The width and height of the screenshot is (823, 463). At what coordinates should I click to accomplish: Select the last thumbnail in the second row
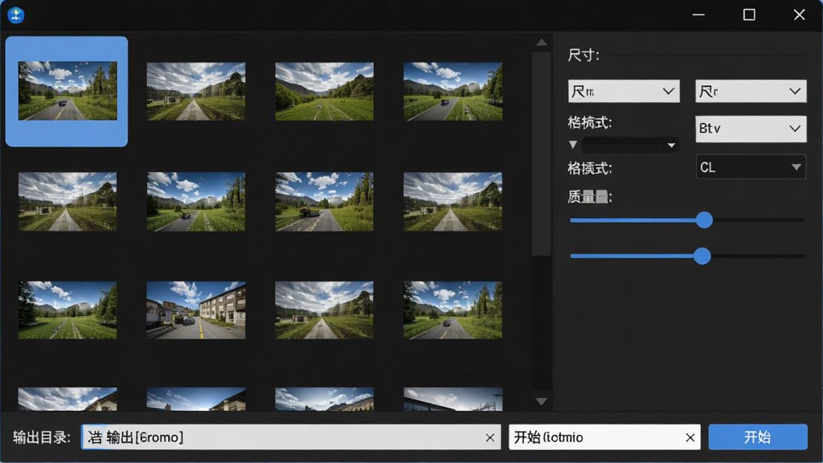click(453, 202)
